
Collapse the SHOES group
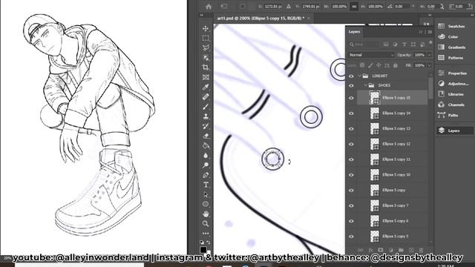[x=366, y=85]
